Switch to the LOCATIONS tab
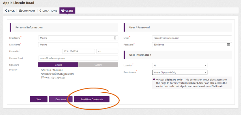 (x=48, y=11)
